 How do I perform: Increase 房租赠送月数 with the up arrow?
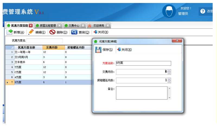[x=169, y=79]
